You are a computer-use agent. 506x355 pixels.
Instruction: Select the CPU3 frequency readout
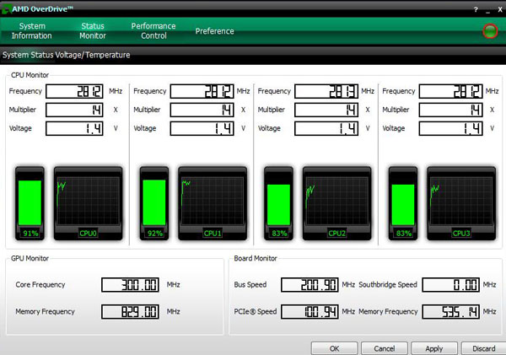451,91
